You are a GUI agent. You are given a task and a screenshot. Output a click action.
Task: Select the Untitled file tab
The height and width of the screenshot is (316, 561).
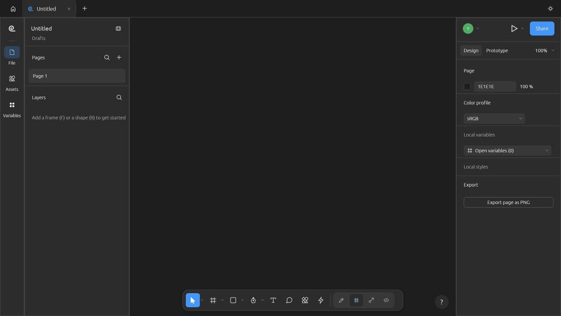(49, 9)
